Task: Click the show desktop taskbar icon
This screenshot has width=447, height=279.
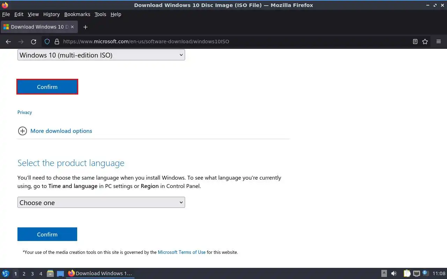Action: tap(60, 273)
